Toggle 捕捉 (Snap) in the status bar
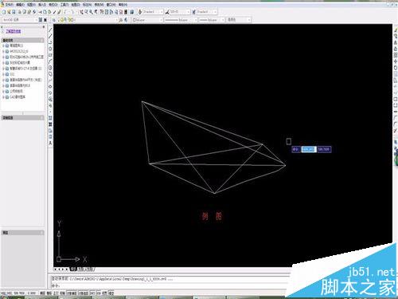 (x=41, y=293)
